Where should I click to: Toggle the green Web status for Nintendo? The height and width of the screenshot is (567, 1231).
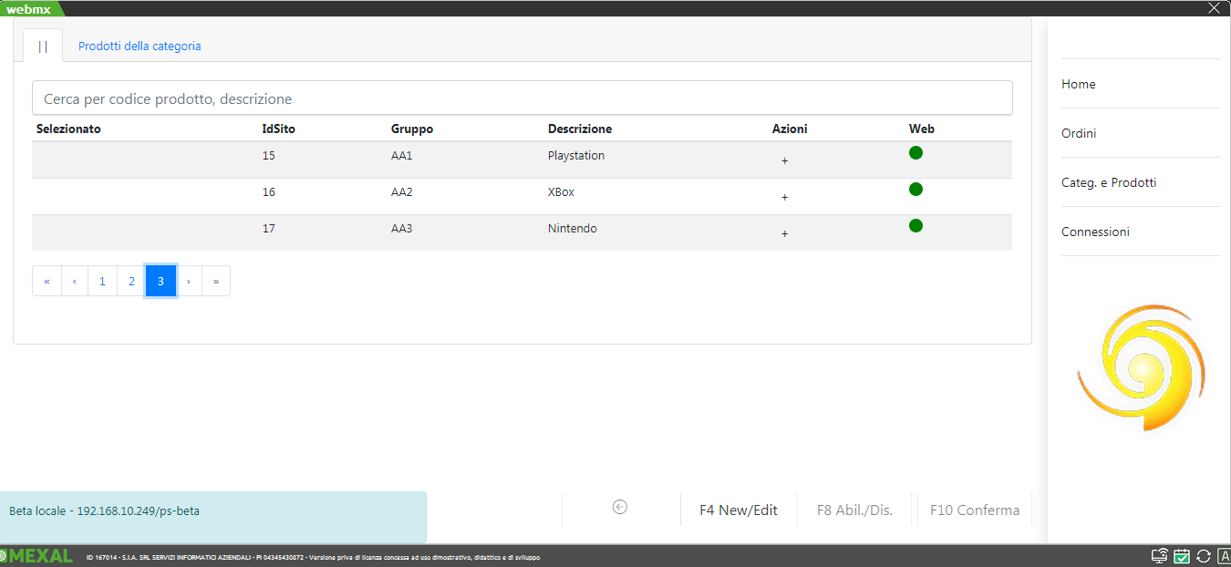click(x=915, y=226)
